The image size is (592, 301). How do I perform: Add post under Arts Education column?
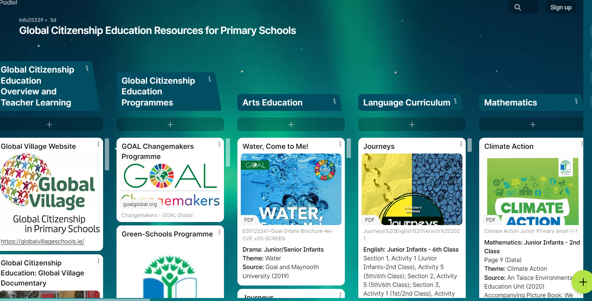(x=291, y=124)
